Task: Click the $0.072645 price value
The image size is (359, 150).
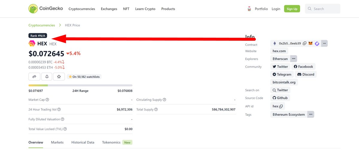Action: click(x=46, y=54)
